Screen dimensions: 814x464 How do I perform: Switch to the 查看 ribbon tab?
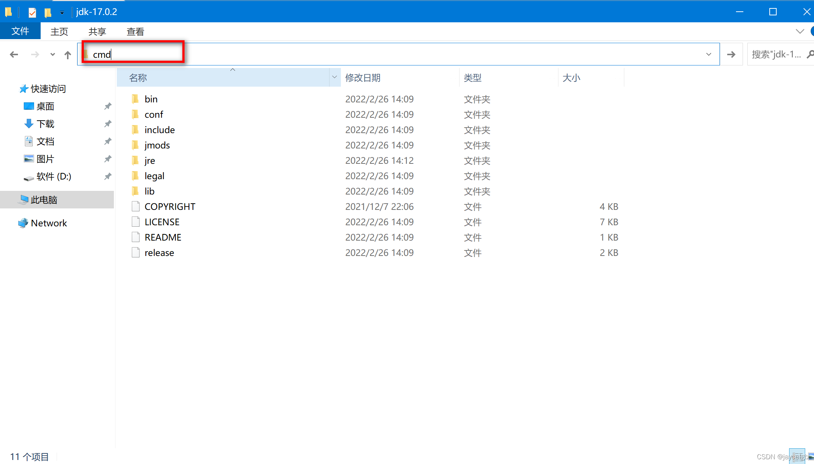click(x=135, y=32)
